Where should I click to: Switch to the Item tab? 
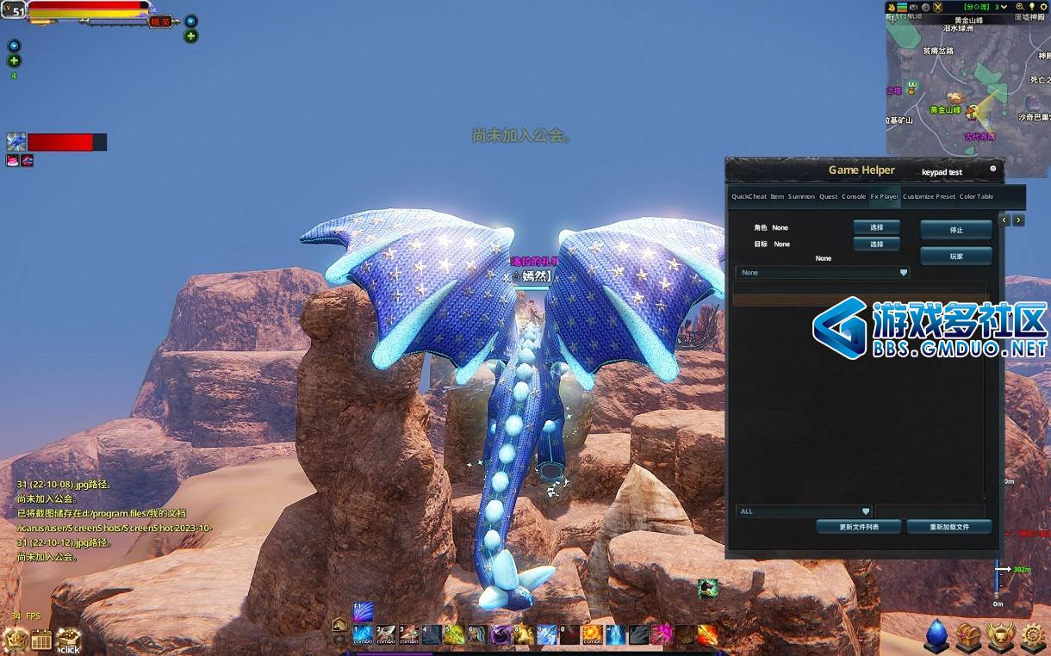coord(777,196)
